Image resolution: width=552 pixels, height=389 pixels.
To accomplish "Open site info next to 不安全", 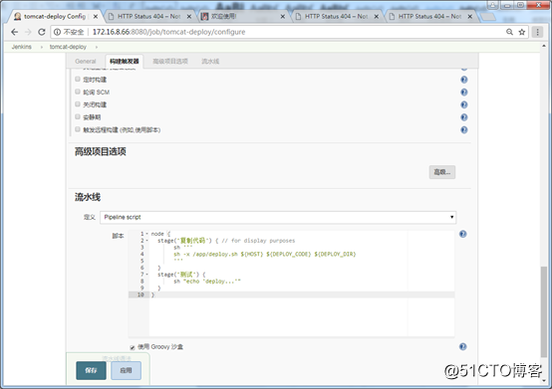I will 57,32.
